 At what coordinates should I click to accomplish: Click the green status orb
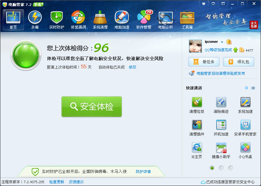(x=26, y=55)
